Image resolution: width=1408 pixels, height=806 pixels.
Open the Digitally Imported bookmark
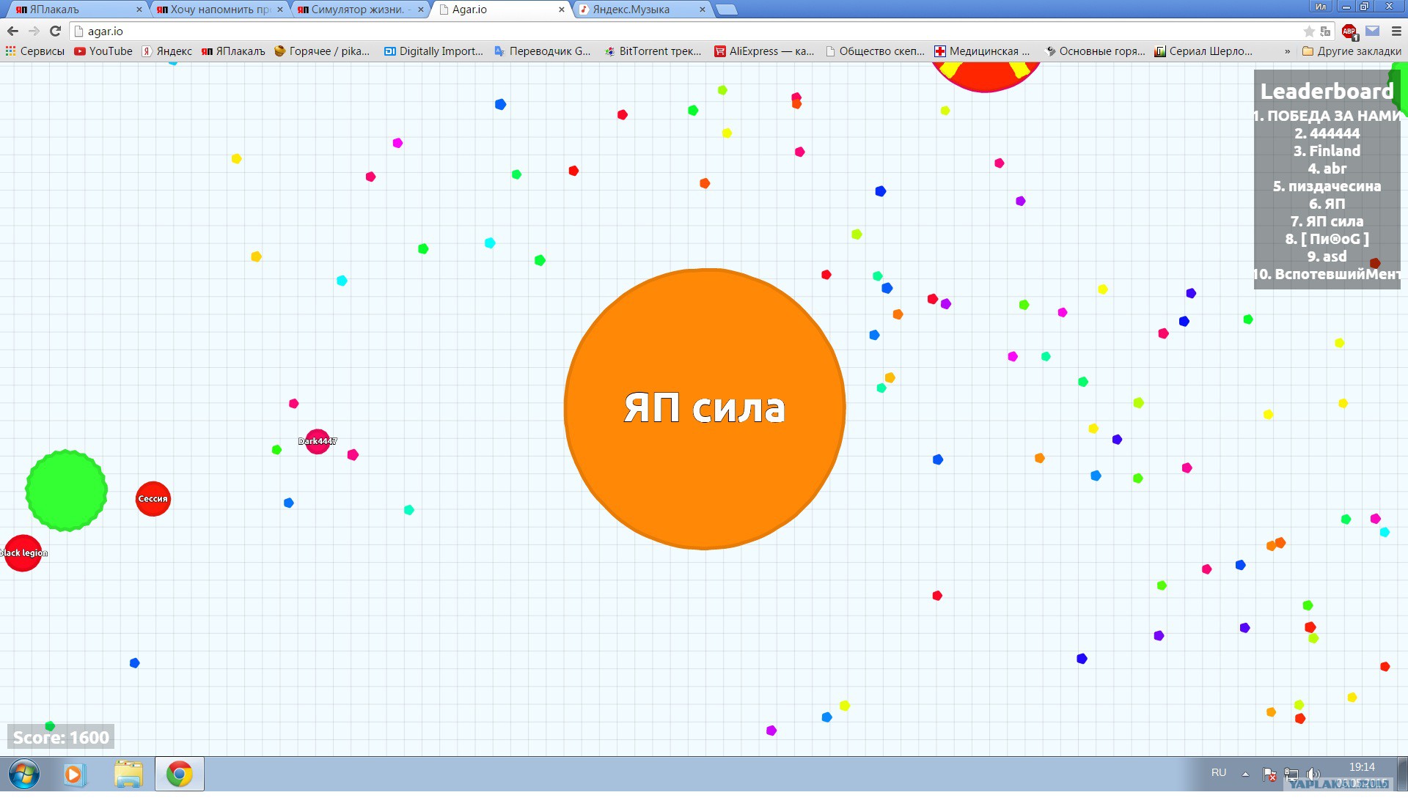434,51
